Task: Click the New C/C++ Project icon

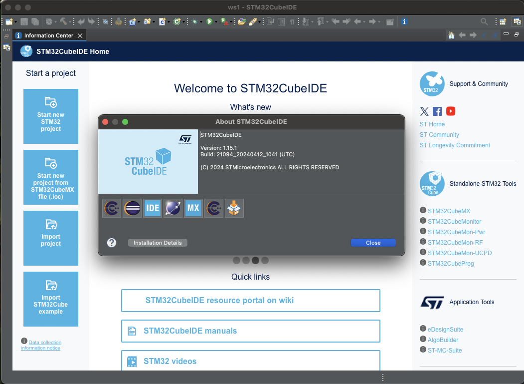Action: coord(132,22)
